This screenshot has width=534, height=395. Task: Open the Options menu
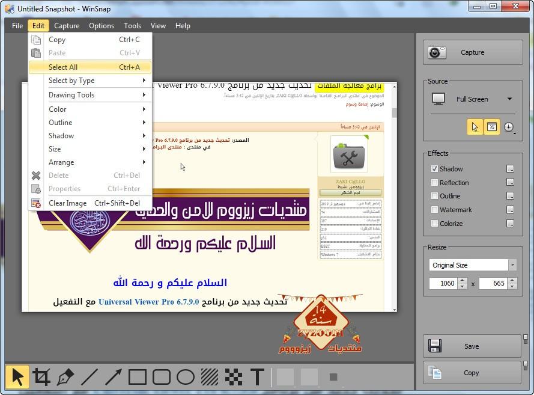click(x=102, y=26)
